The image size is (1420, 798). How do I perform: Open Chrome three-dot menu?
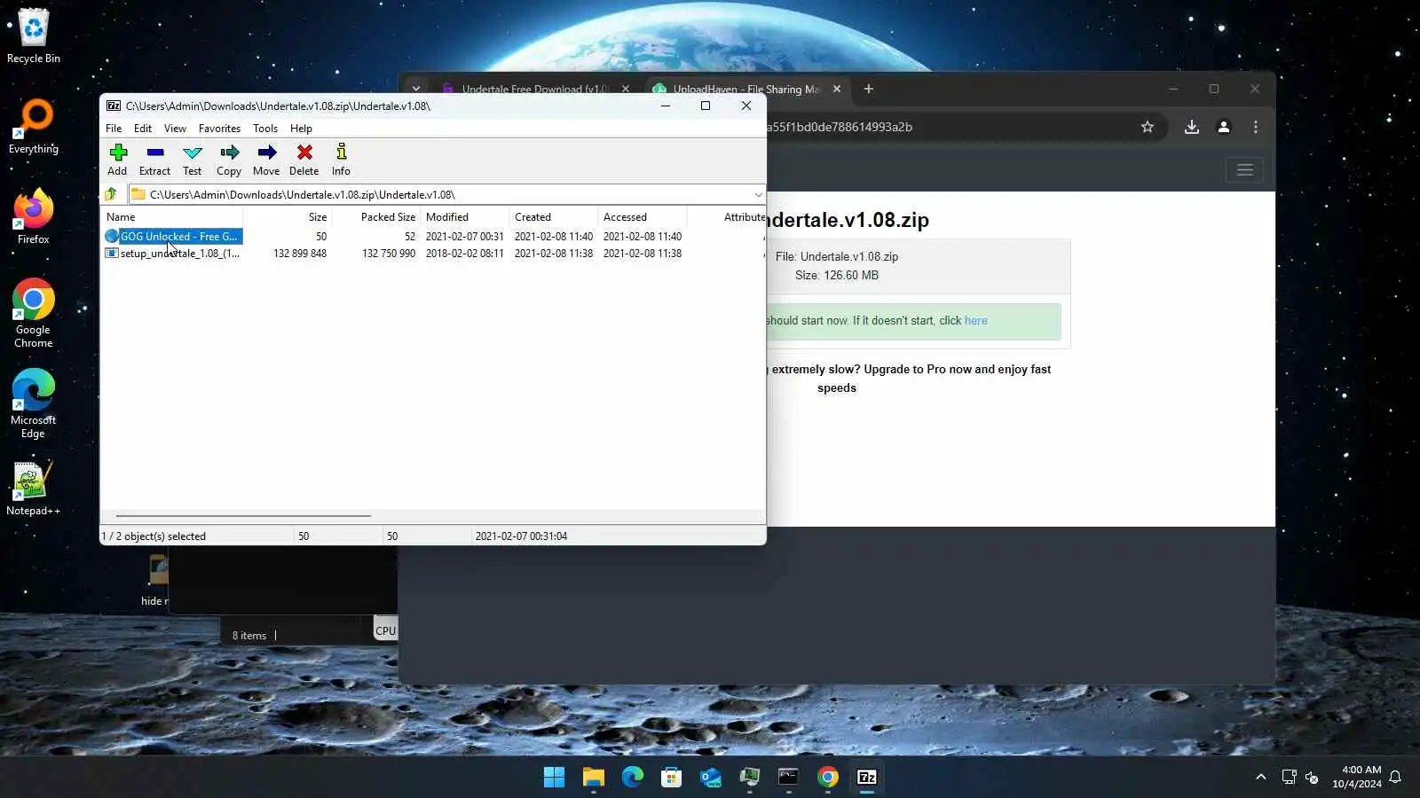[1256, 127]
